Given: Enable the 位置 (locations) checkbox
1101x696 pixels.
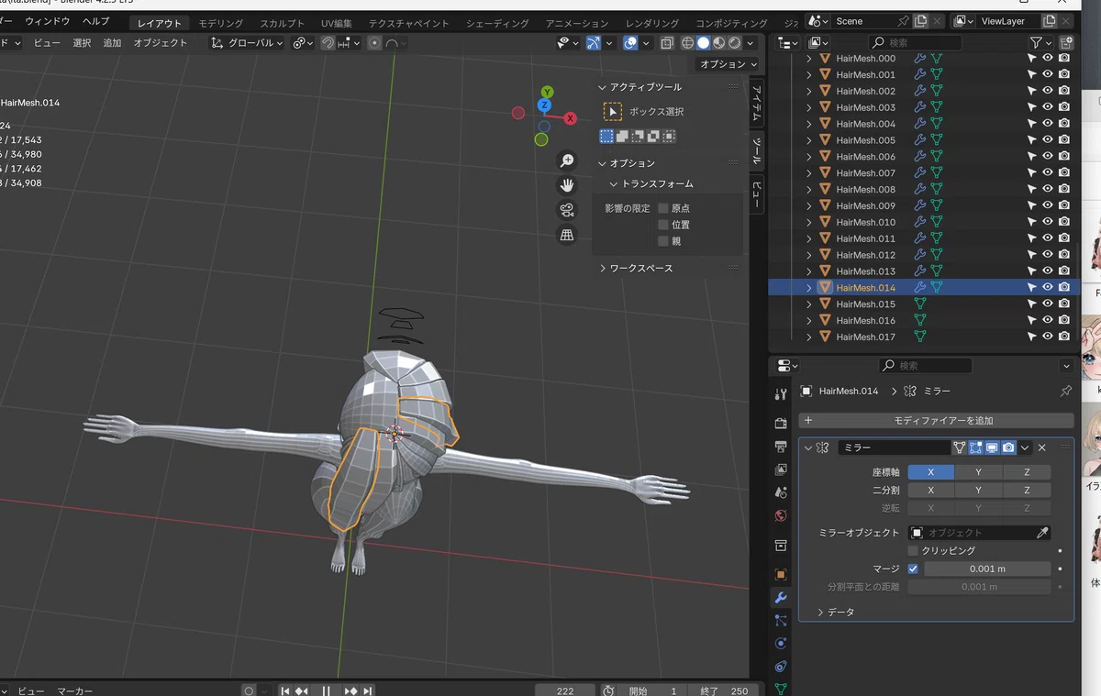Looking at the screenshot, I should pos(663,226).
